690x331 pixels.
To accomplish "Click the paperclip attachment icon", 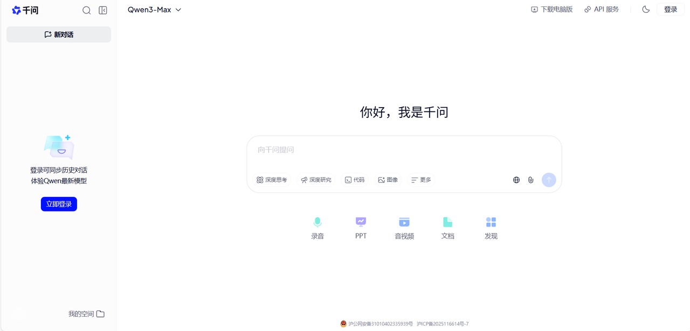I will (x=531, y=180).
